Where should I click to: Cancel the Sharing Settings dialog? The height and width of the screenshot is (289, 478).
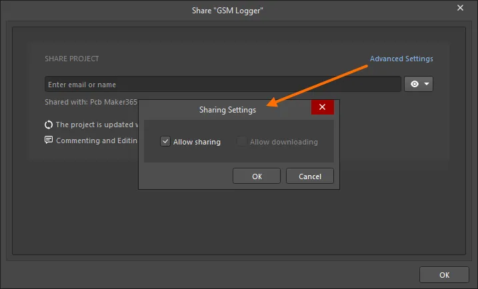(310, 176)
